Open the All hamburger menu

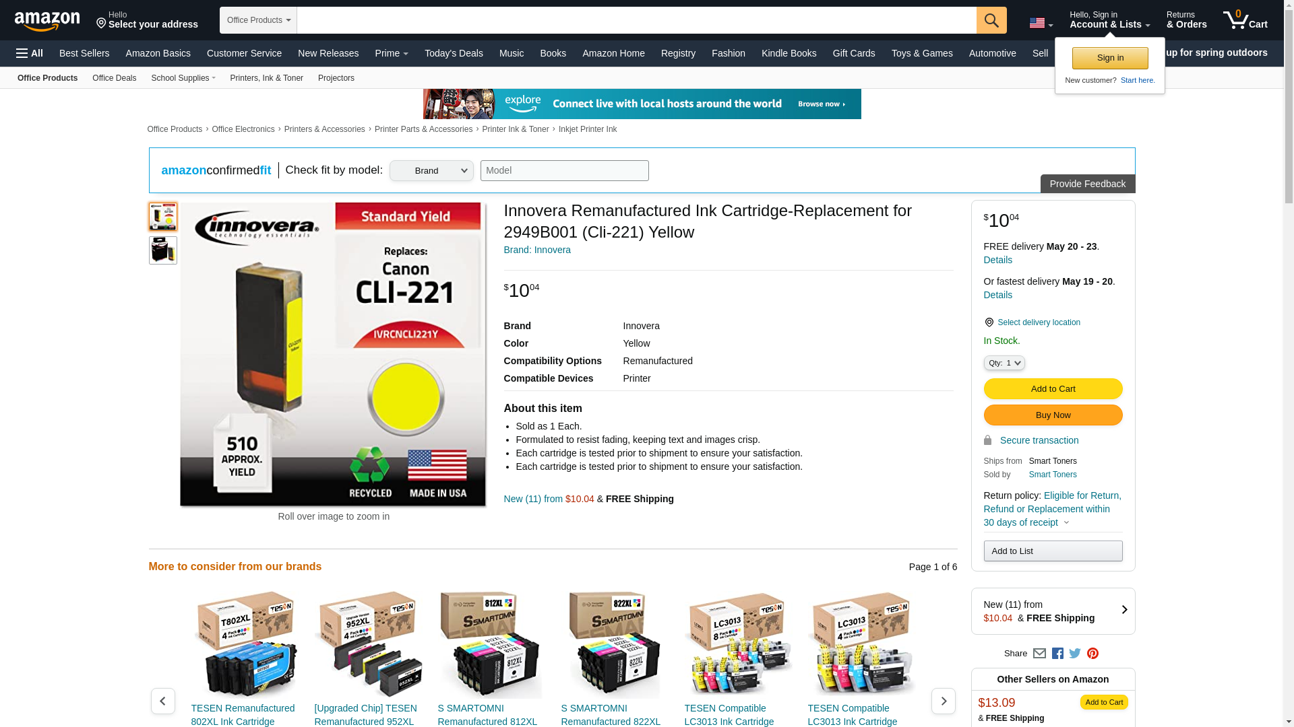30,53
